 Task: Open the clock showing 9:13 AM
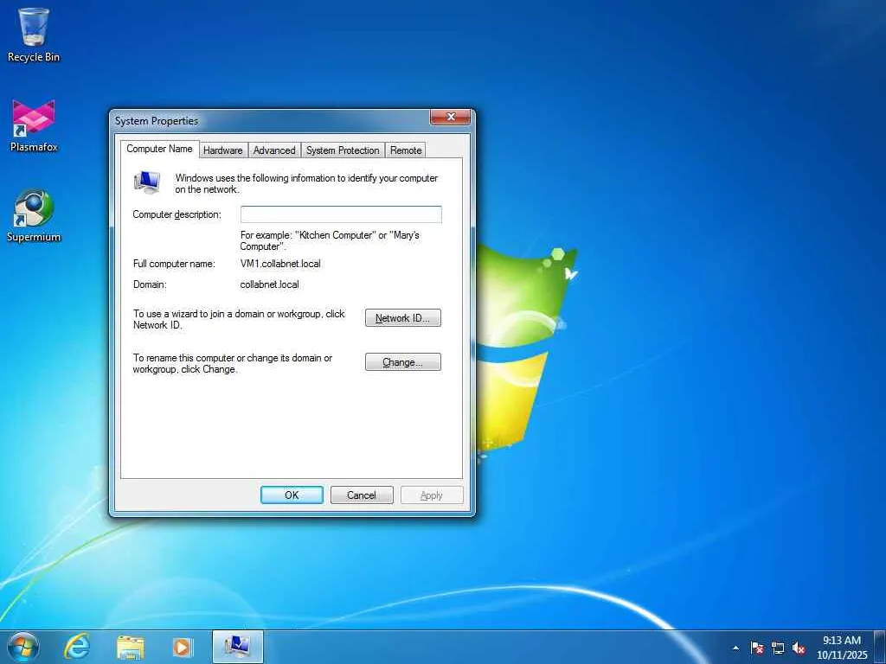[842, 647]
